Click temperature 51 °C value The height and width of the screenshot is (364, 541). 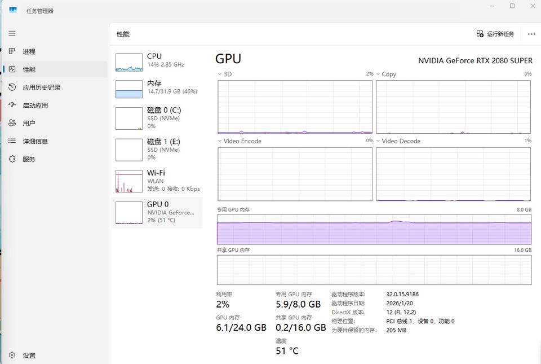coord(287,351)
